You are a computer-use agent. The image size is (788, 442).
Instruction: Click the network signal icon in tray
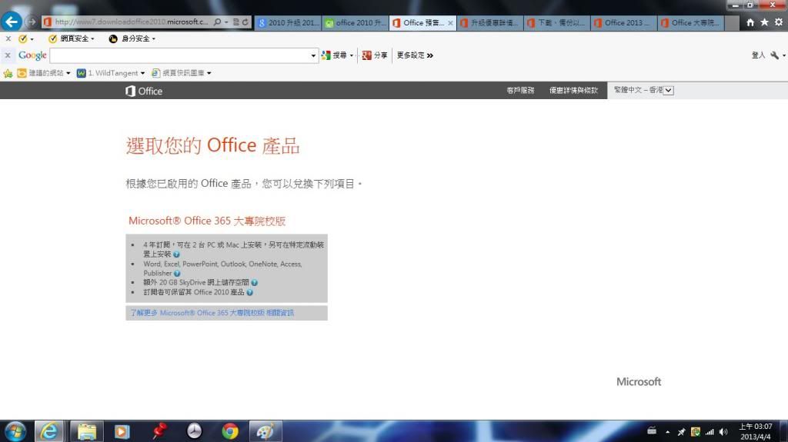[x=710, y=432]
